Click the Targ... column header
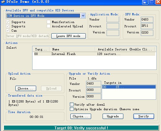161x131 pixels. (x=41, y=49)
